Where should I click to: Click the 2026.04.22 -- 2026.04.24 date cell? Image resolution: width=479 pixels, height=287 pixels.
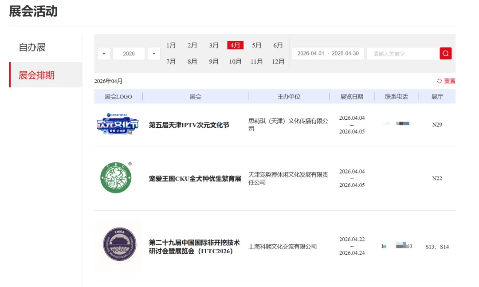coord(352,246)
